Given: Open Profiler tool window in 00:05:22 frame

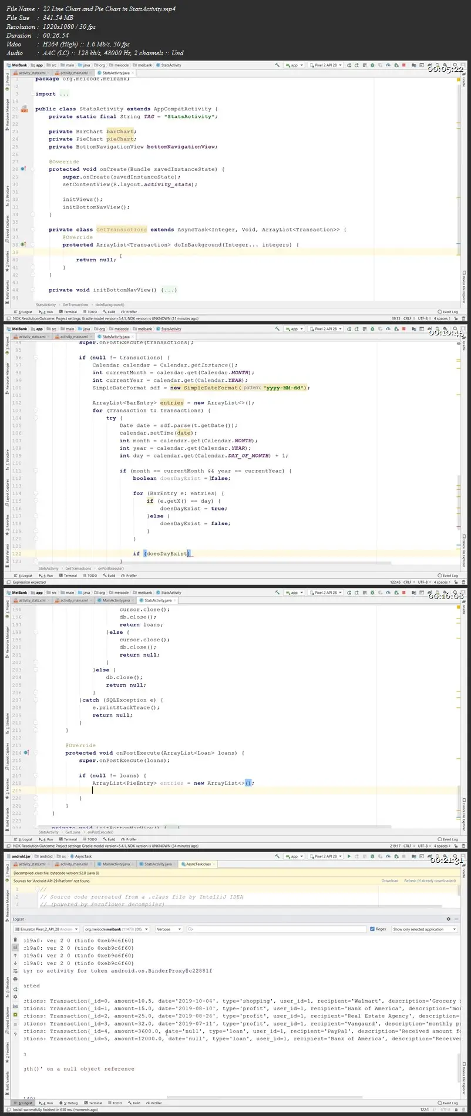Looking at the screenshot, I should (129, 312).
